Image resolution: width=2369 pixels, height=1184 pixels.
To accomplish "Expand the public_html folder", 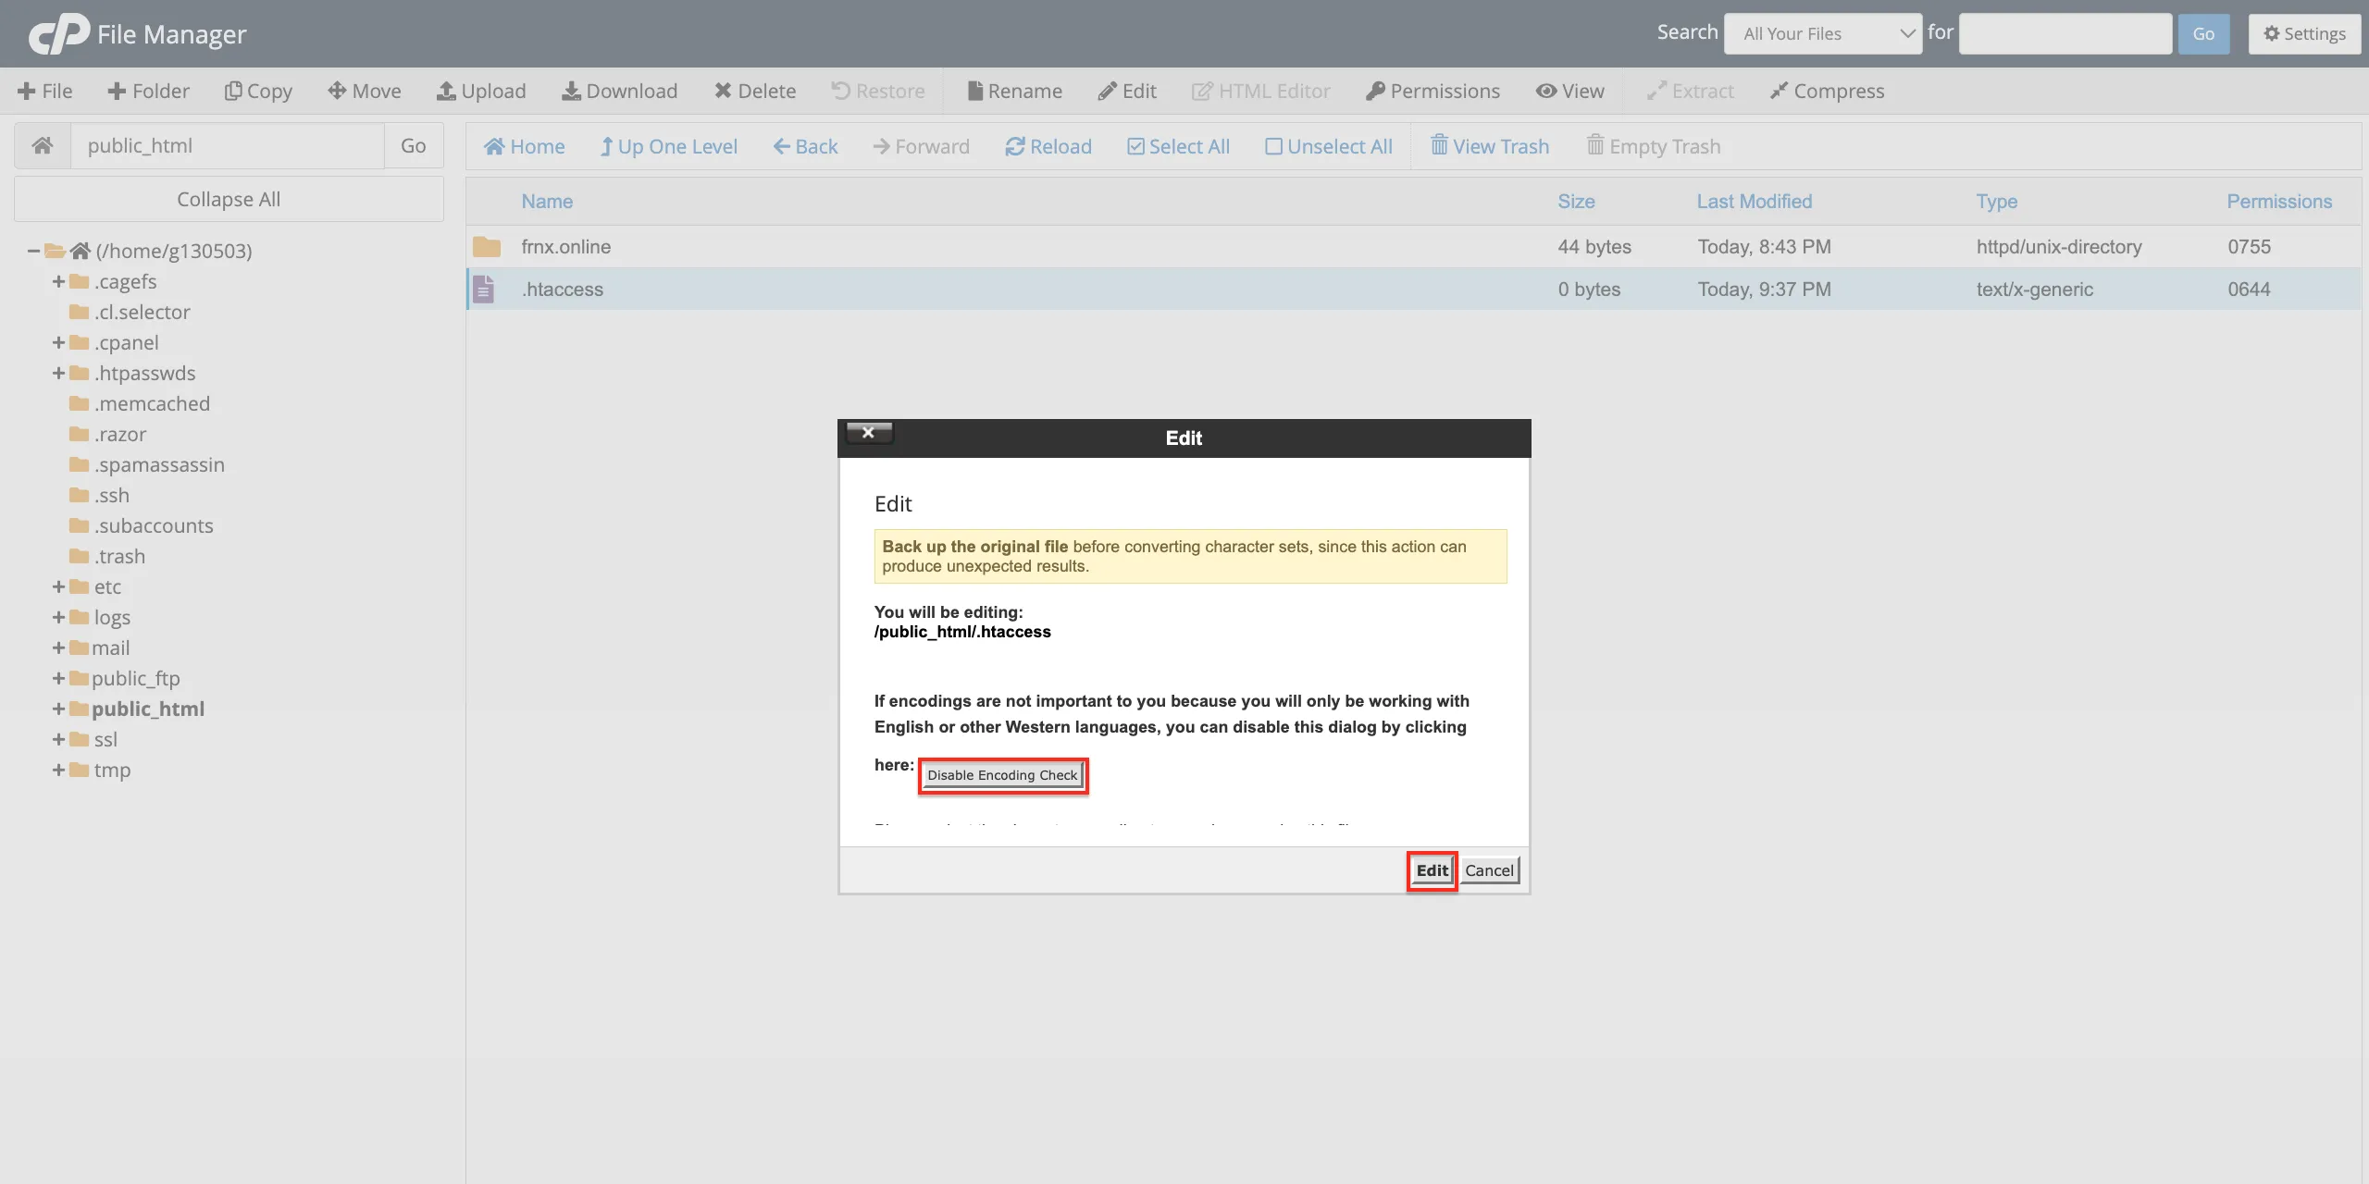I will point(58,709).
